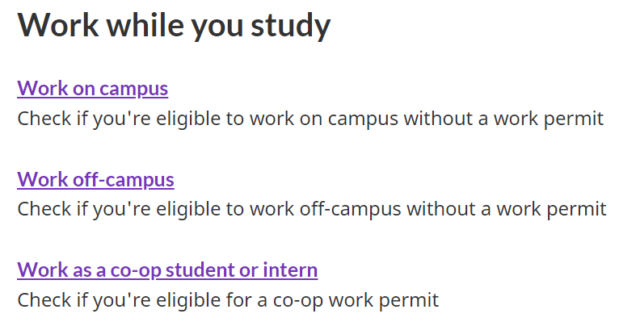This screenshot has width=619, height=322.
Task: Click the word 'off-campus' in the second link
Action: click(x=123, y=180)
